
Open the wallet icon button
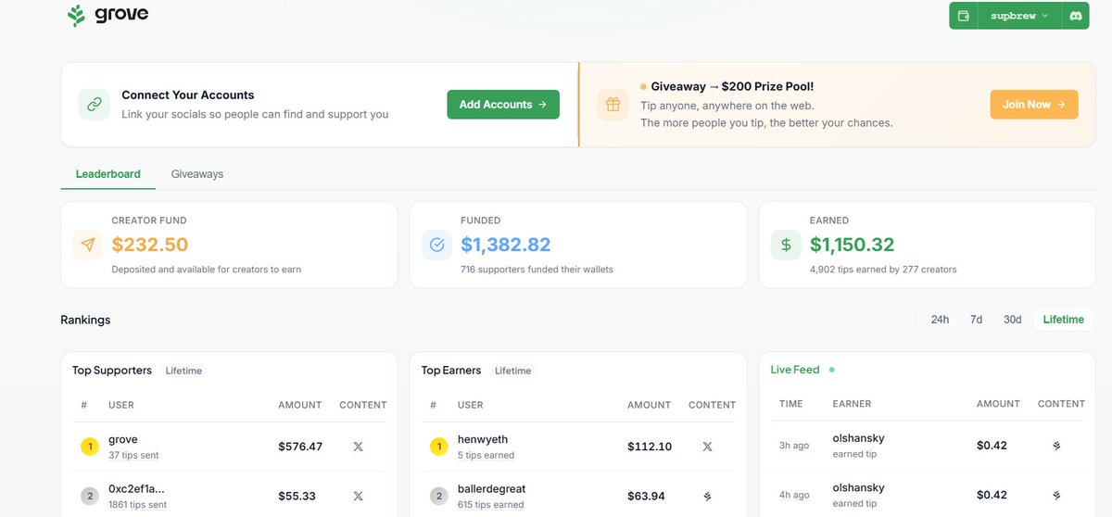964,16
